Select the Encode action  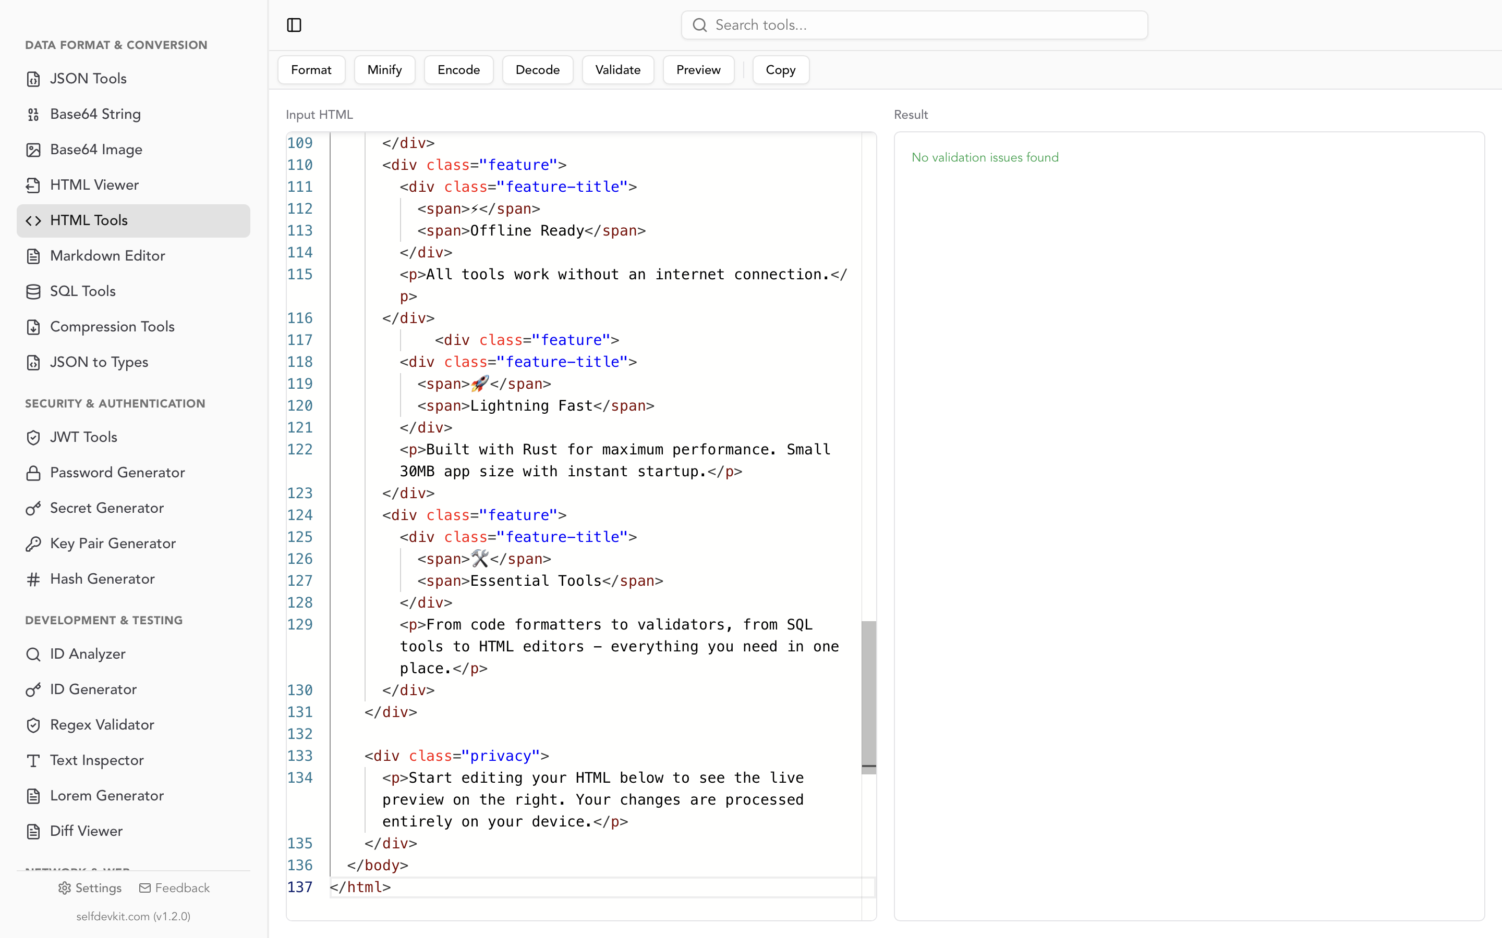[x=458, y=69]
